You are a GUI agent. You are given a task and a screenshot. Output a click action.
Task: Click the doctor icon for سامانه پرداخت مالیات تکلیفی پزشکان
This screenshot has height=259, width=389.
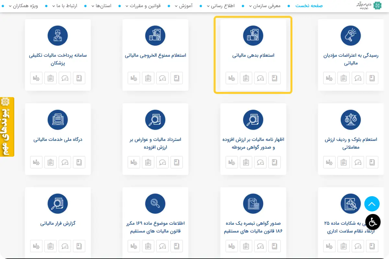point(58,36)
